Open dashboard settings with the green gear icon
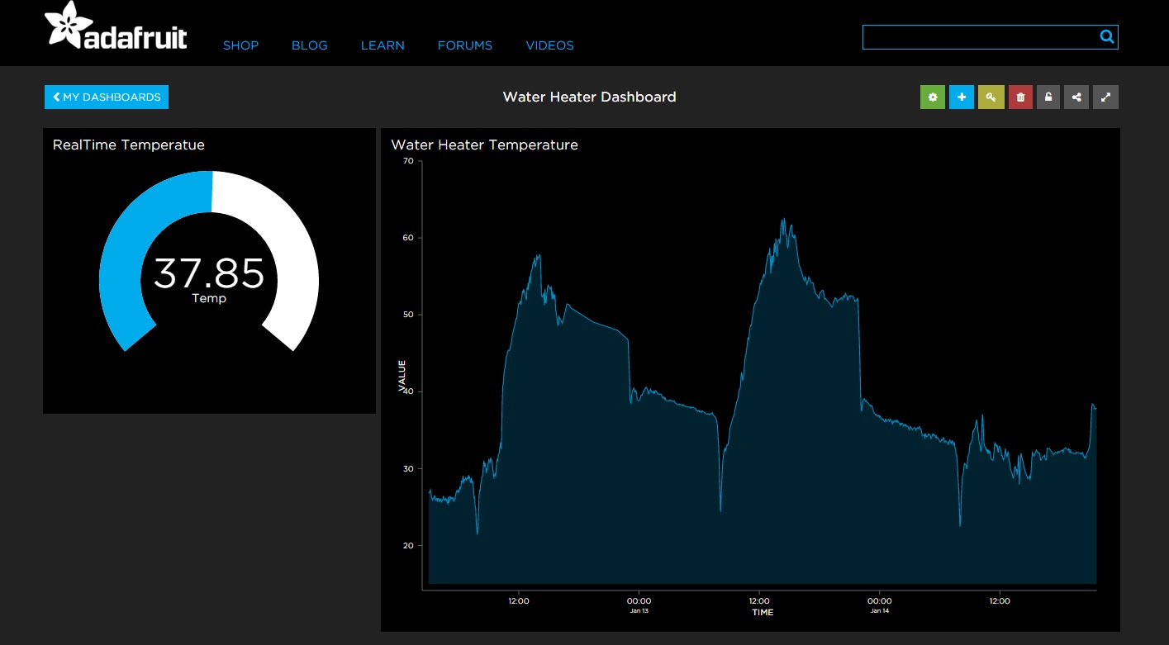The height and width of the screenshot is (645, 1169). point(933,97)
